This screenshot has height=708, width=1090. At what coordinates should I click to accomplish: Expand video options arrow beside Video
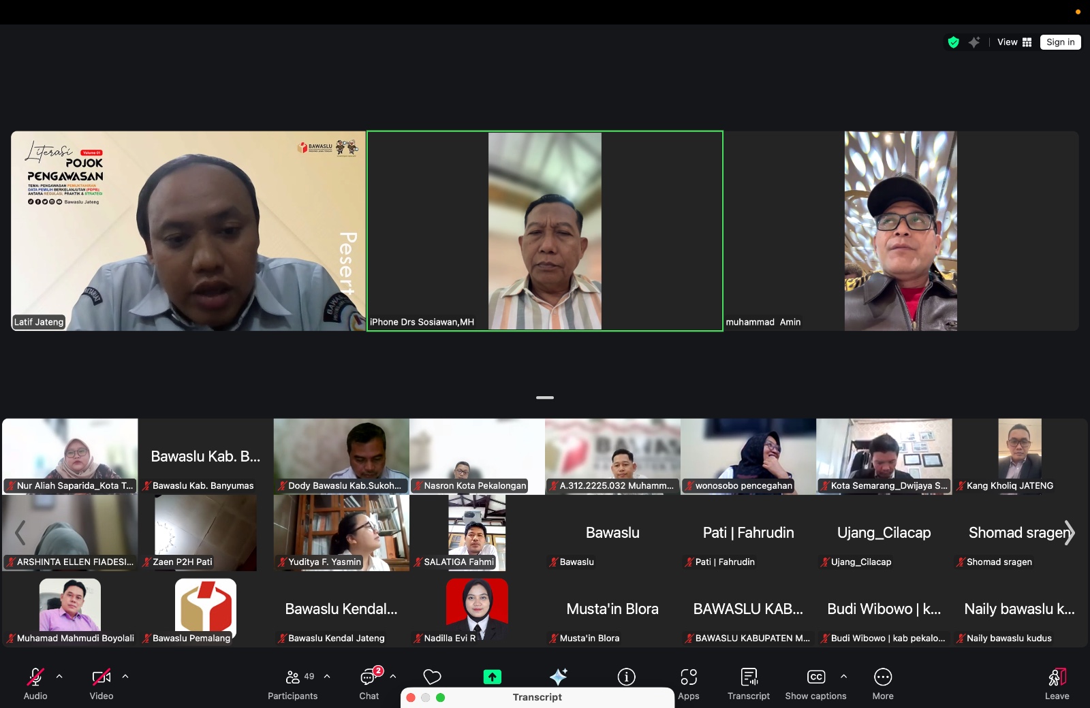pos(125,677)
